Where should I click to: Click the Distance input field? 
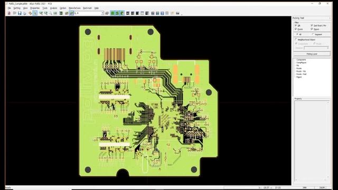click(316, 48)
